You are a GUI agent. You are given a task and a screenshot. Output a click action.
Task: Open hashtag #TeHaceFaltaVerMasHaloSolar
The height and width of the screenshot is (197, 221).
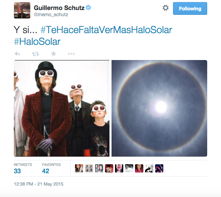(x=106, y=30)
